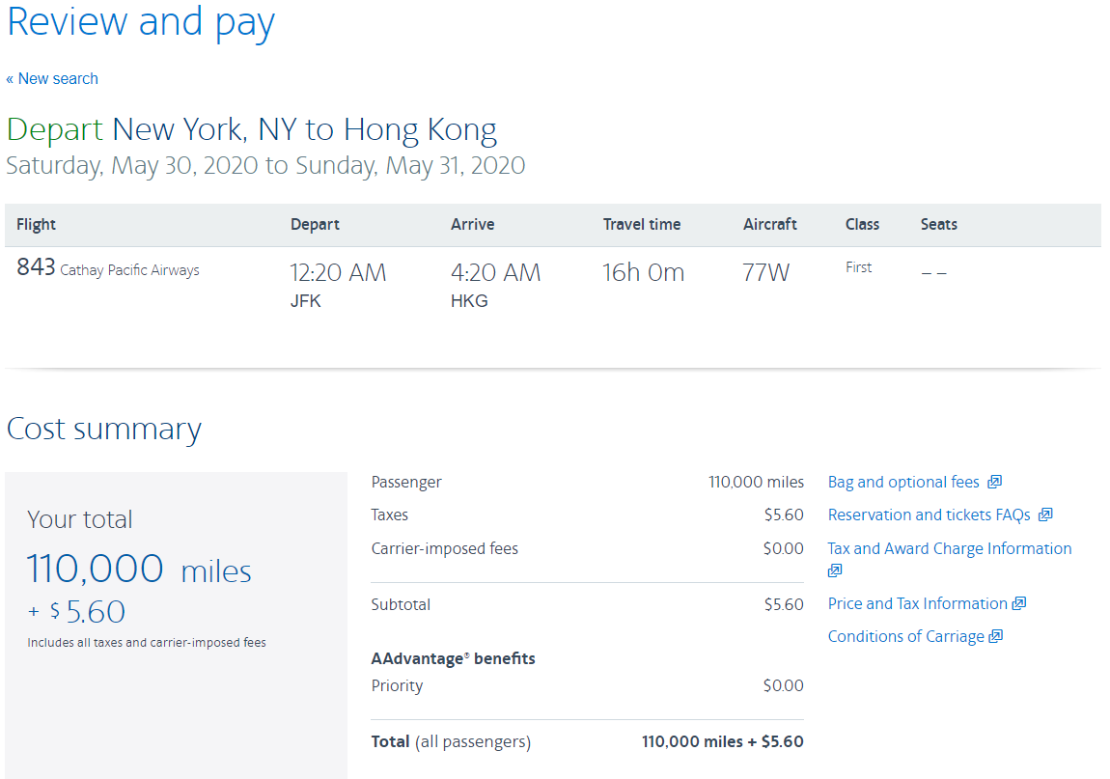Click the Priority row label
Viewport: 1110px width, 779px height.
pyautogui.click(x=397, y=685)
